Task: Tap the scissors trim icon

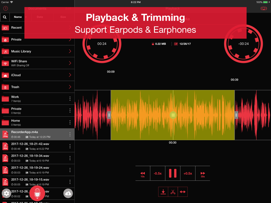Action: 173,192
